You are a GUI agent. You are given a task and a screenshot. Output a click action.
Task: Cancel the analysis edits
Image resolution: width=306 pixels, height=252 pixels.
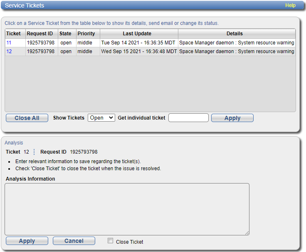point(74,241)
